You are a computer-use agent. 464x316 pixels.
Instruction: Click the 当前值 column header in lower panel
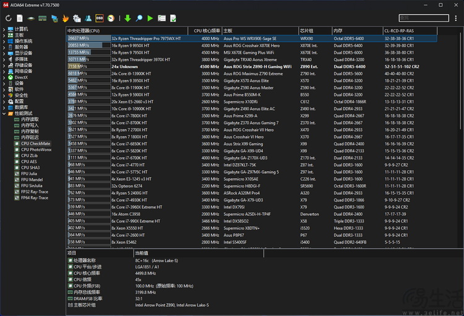[x=199, y=254]
